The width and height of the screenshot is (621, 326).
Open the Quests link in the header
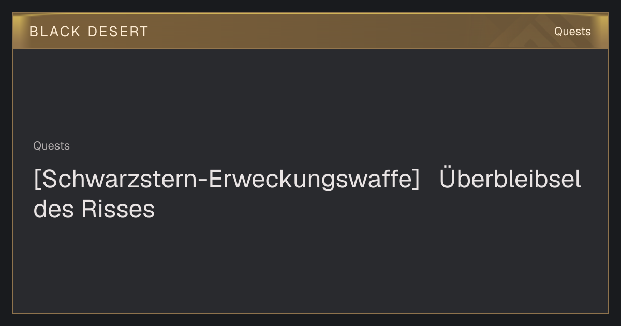click(x=572, y=32)
